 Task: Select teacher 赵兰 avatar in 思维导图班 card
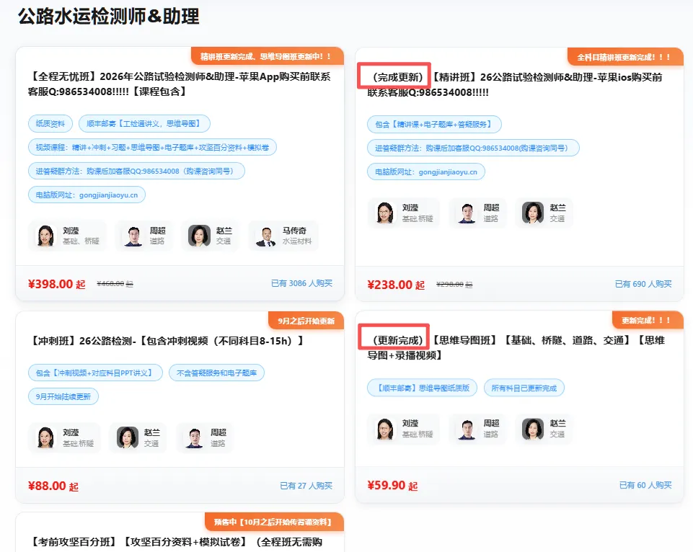point(533,429)
